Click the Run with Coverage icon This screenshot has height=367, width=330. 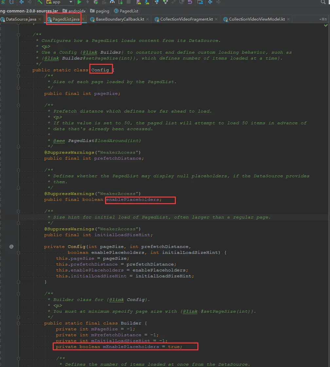click(x=104, y=2)
